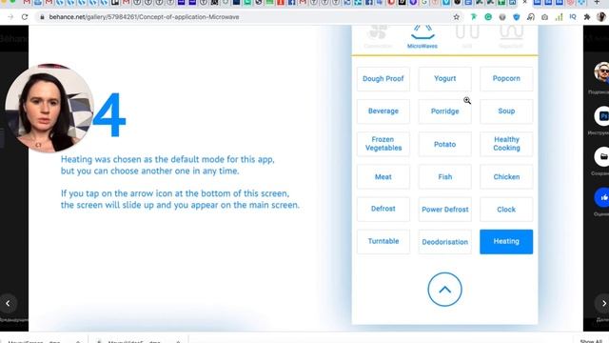Bookmark this page with the star icon
The height and width of the screenshot is (343, 609).
pos(457,17)
